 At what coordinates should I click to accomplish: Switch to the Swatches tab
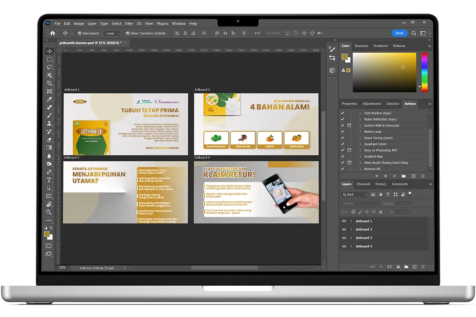(361, 46)
